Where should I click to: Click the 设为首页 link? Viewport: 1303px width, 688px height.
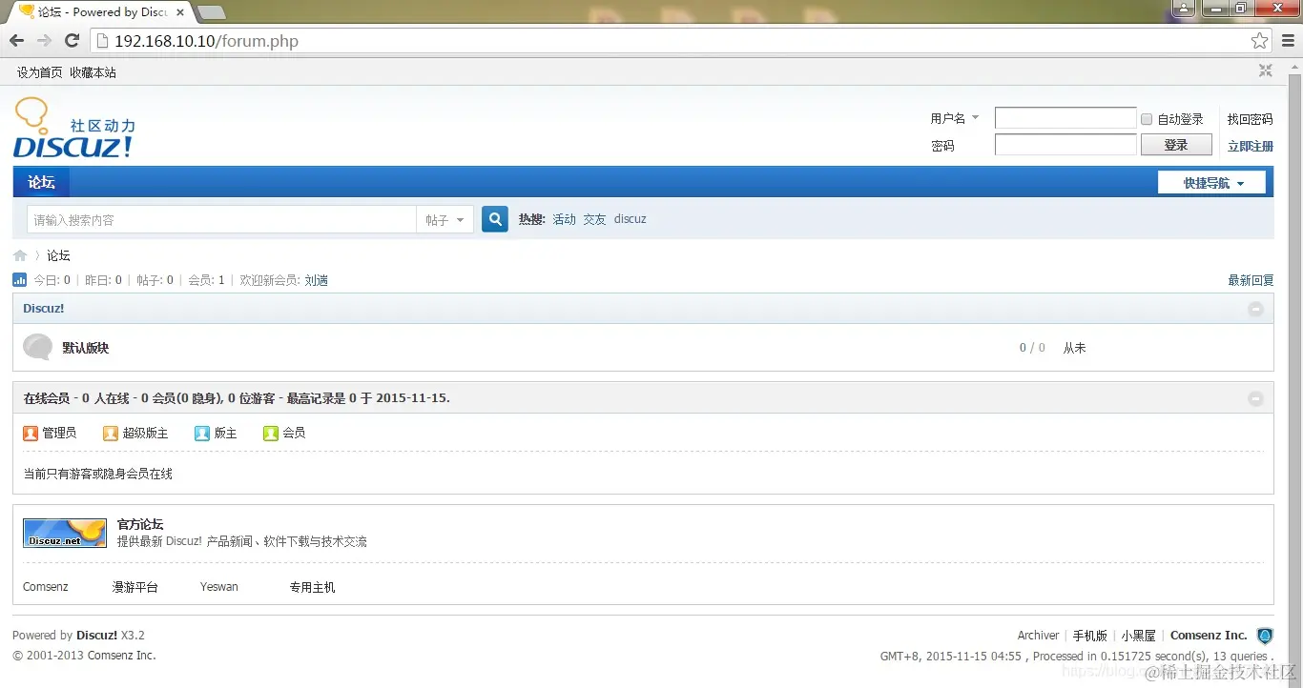[x=40, y=72]
